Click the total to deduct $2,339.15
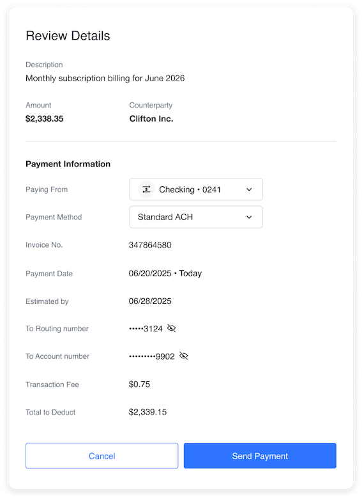Image resolution: width=362 pixels, height=499 pixels. pyautogui.click(x=147, y=412)
